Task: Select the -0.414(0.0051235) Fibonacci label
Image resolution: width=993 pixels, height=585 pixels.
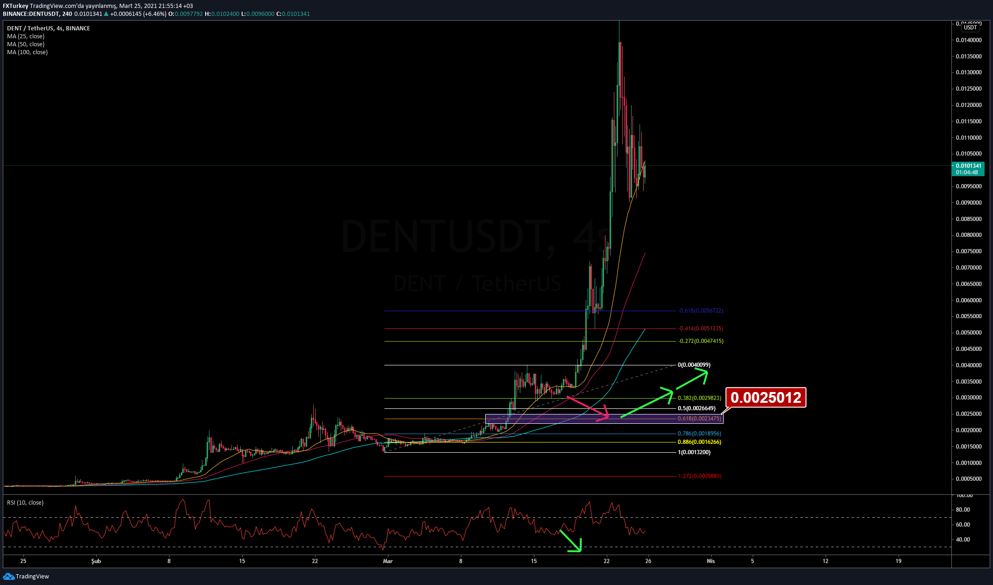Action: (x=700, y=328)
